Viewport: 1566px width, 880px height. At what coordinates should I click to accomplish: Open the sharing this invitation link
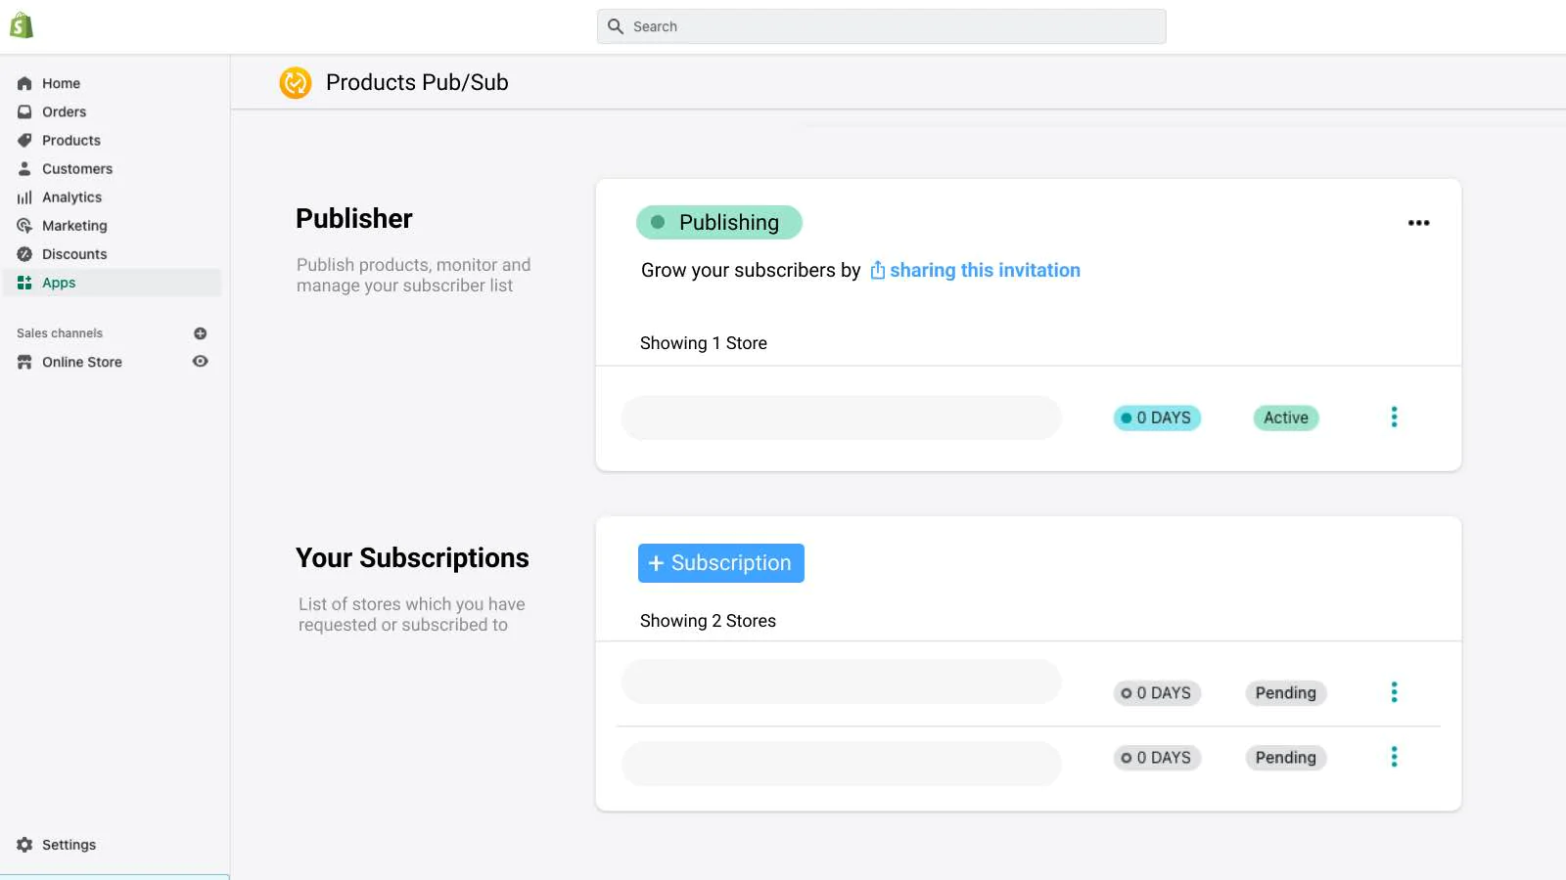[985, 271]
